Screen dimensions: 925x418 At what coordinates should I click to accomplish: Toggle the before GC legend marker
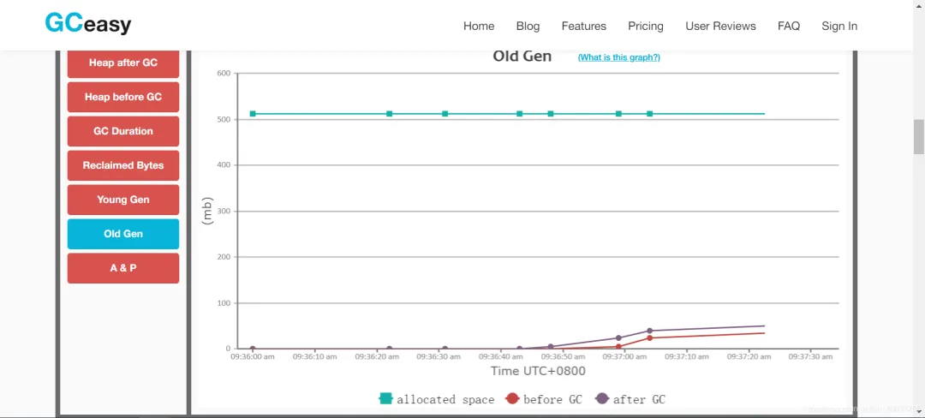click(513, 399)
